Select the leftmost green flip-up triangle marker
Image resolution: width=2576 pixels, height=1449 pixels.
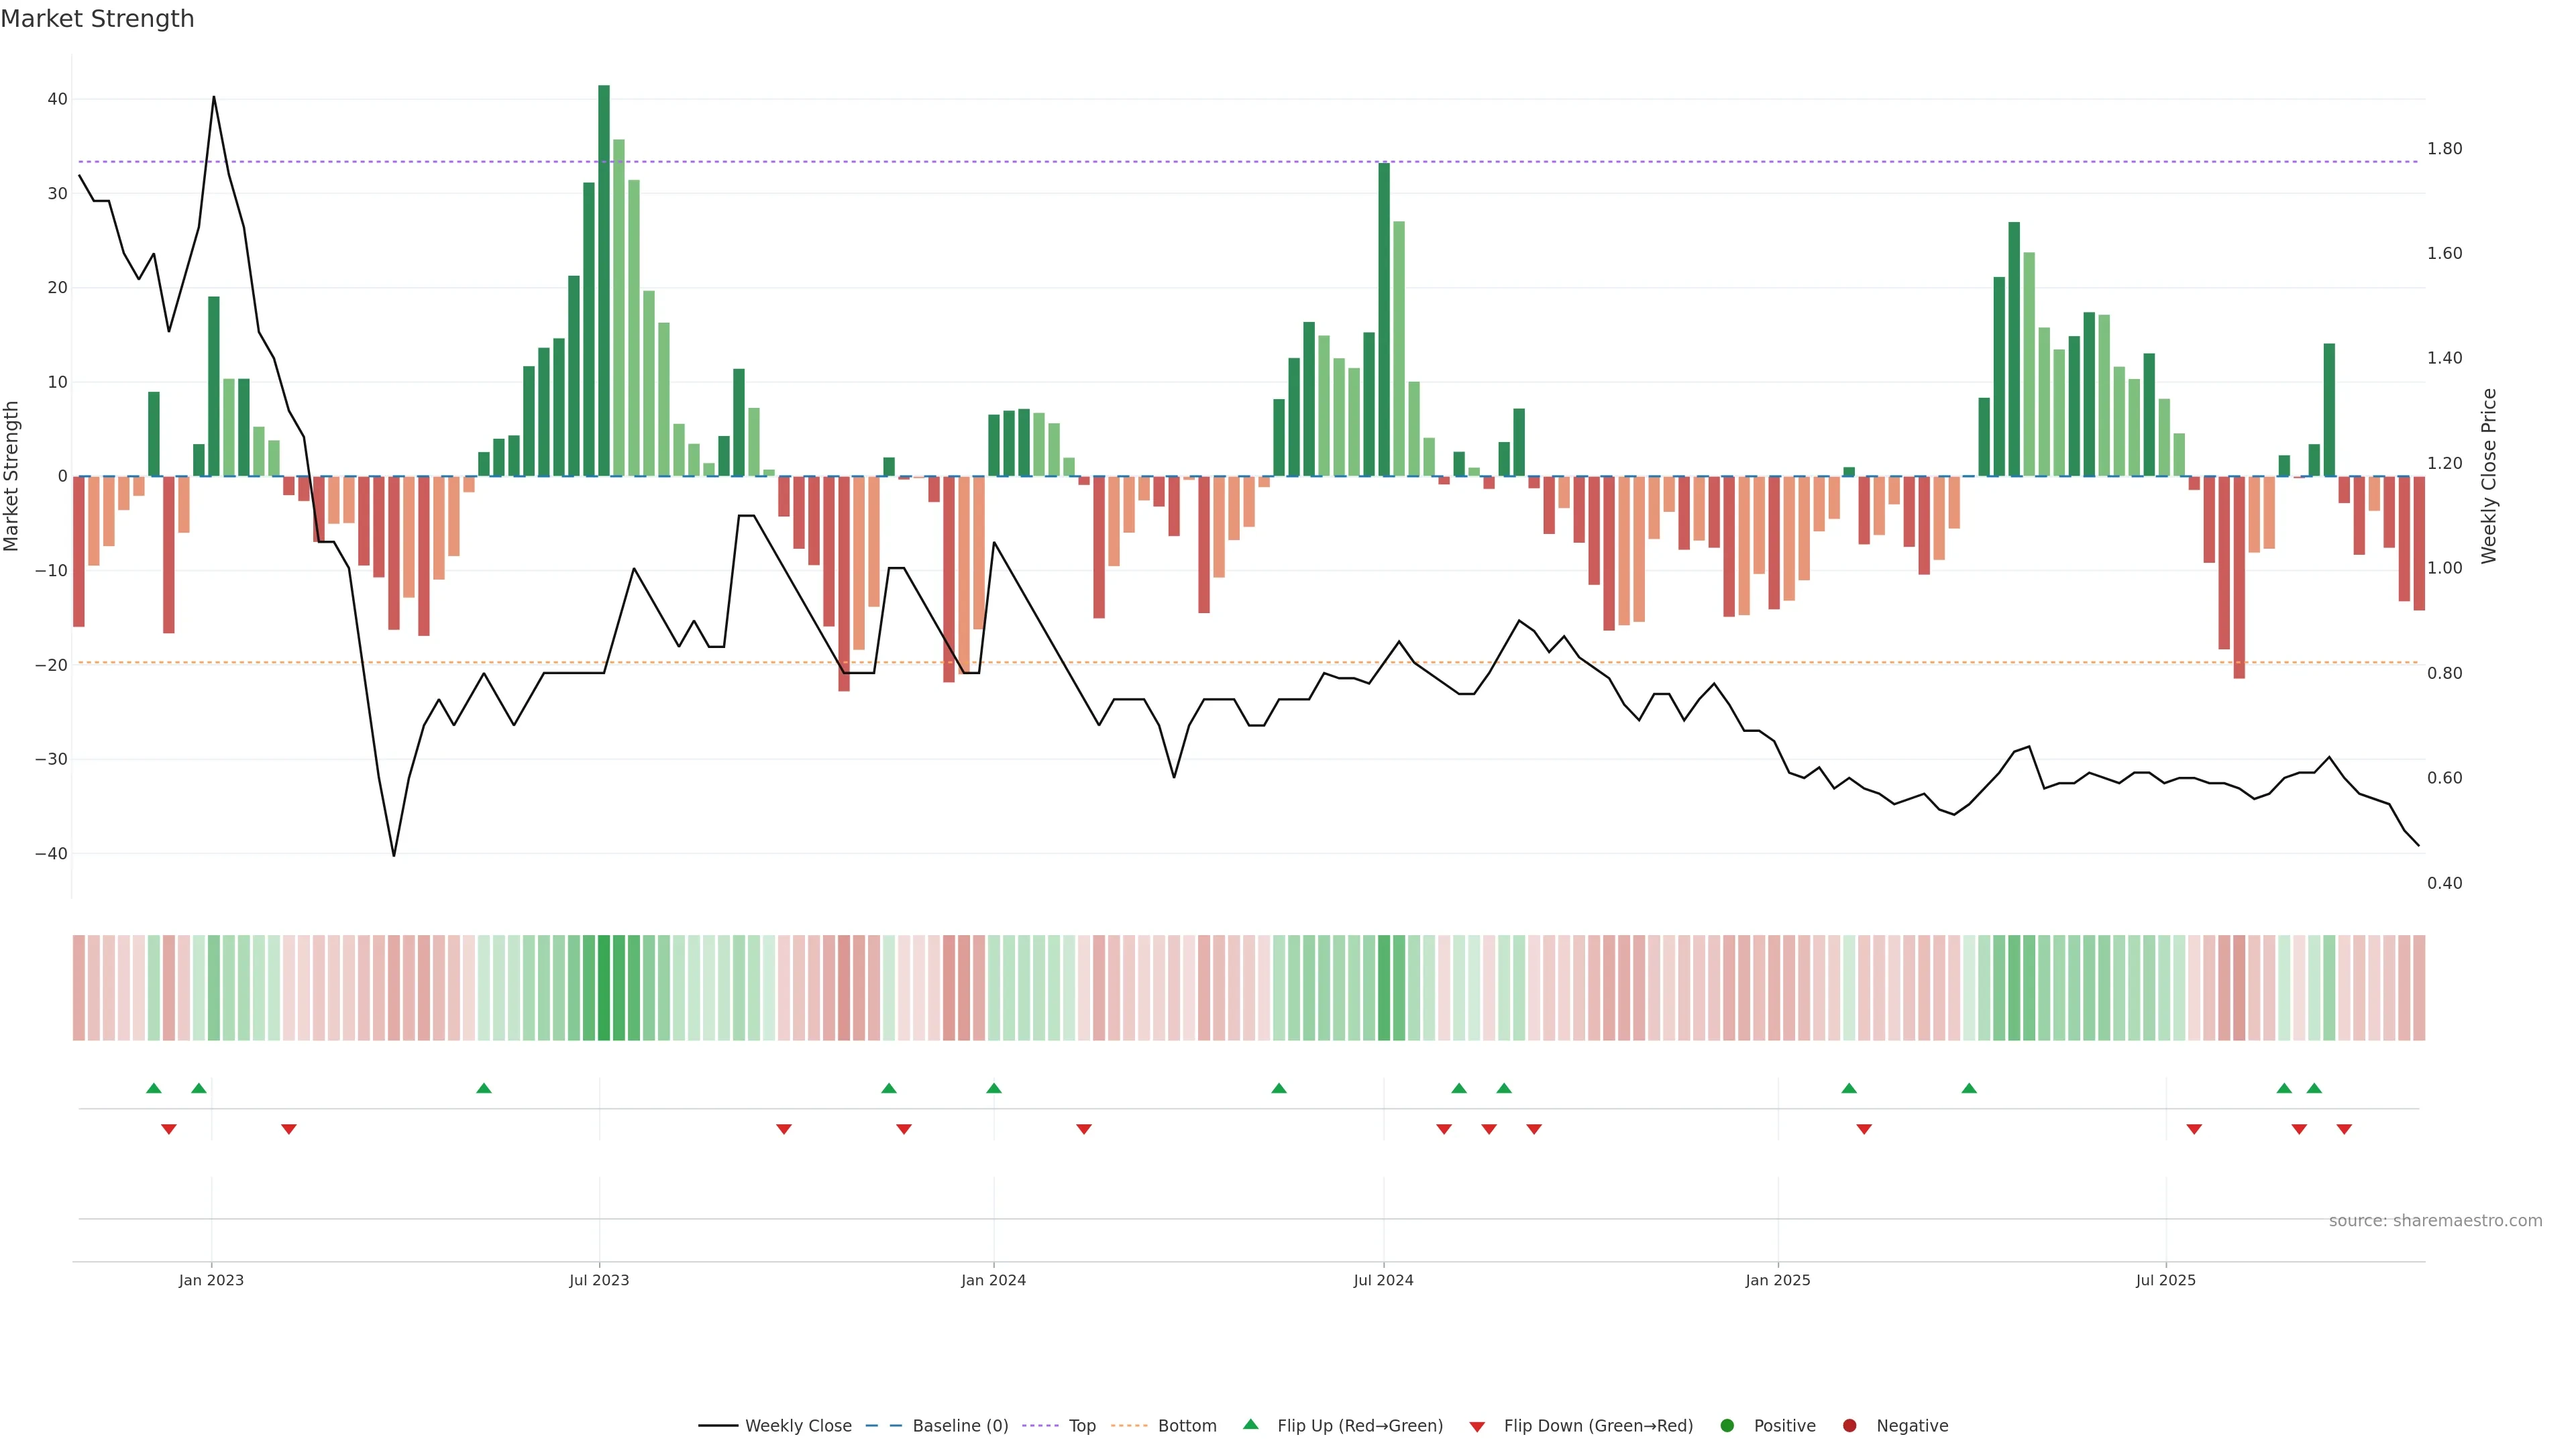(153, 1088)
